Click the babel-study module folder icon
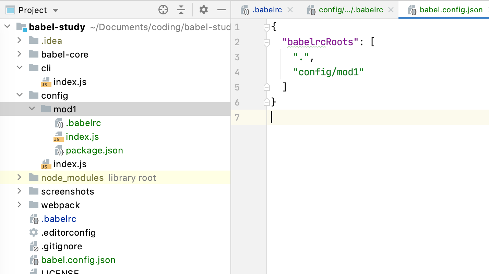Screen dimensions: 489x274 21,27
